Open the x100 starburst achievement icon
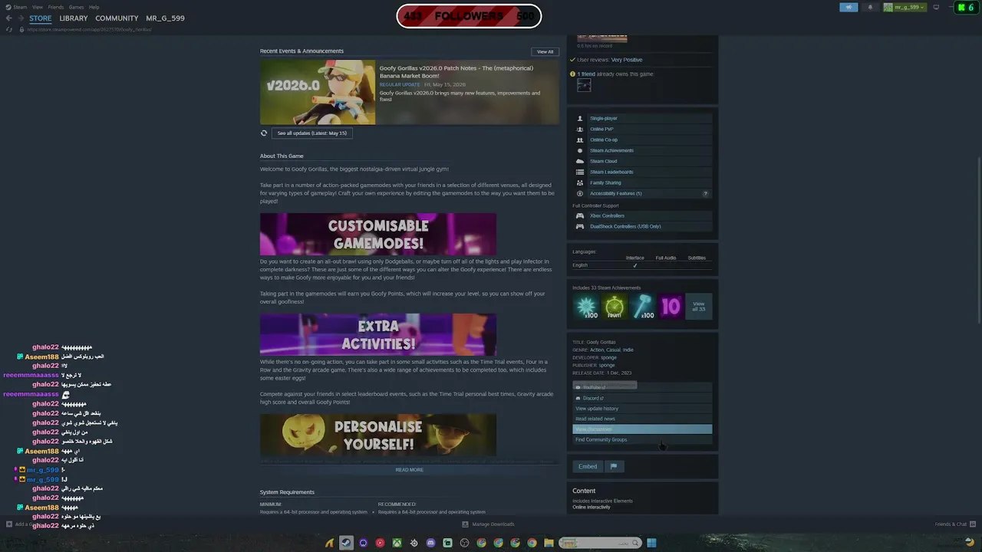This screenshot has height=552, width=982. (587, 307)
